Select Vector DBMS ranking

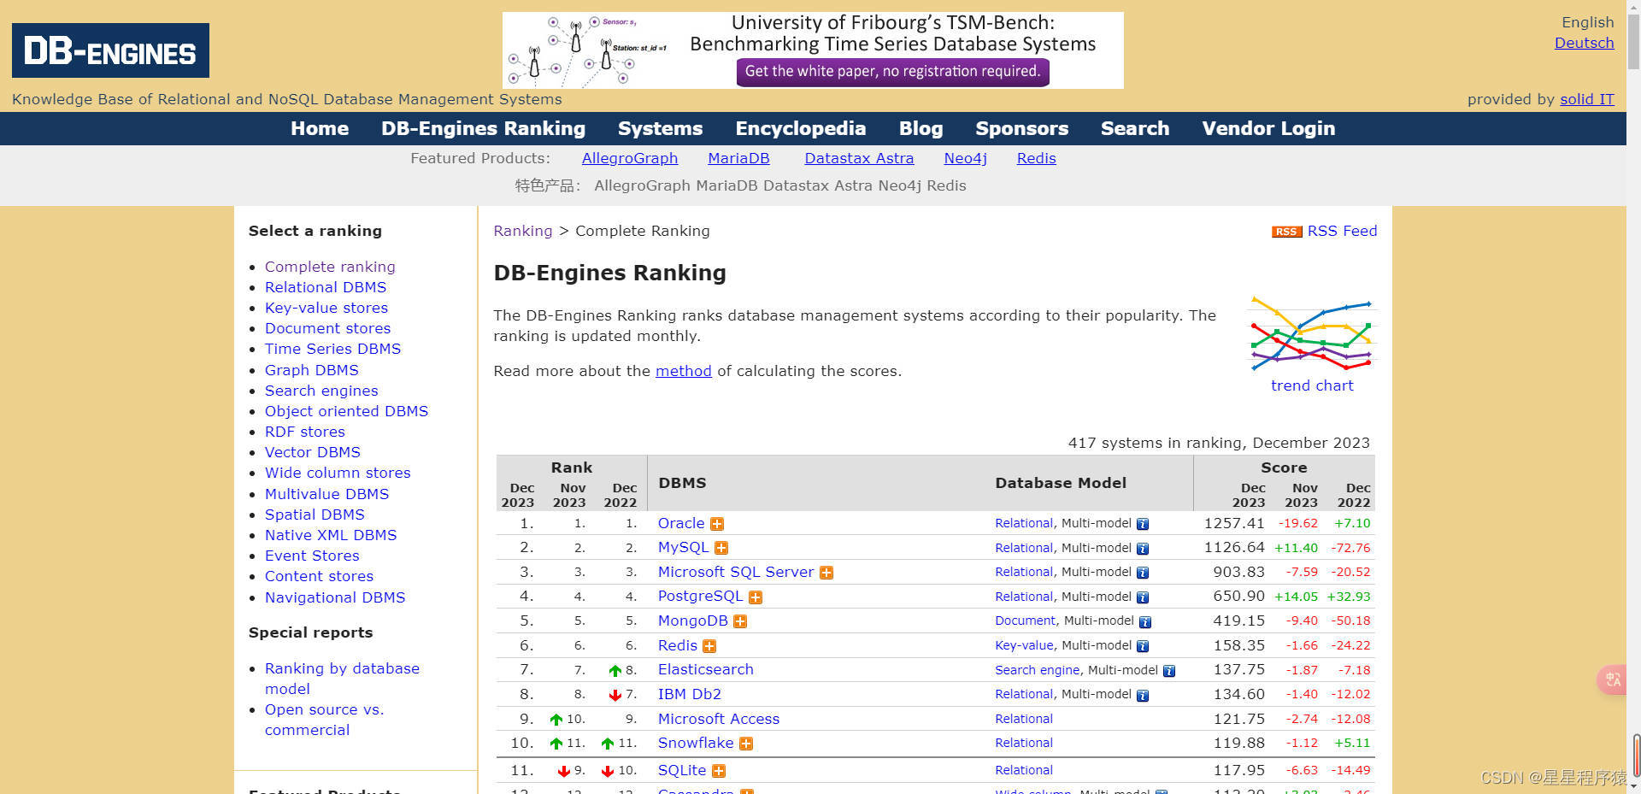pyautogui.click(x=313, y=452)
